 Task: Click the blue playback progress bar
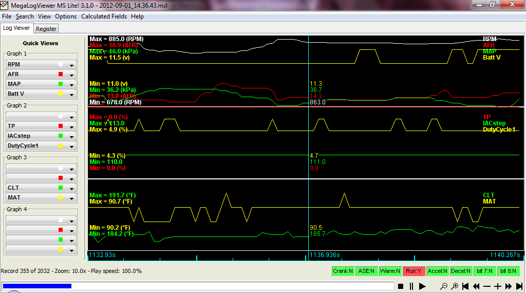(37, 286)
